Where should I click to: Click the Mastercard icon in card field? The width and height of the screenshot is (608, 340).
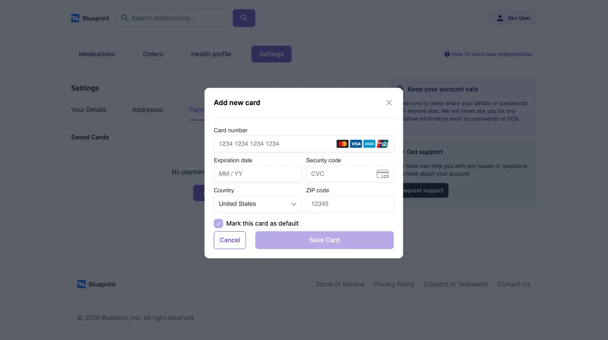point(343,144)
